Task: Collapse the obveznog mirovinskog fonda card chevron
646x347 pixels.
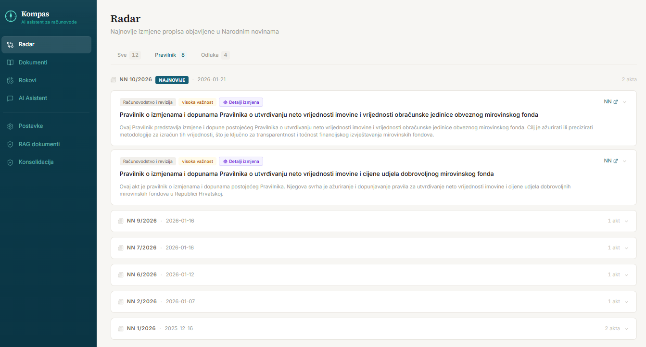Action: pyautogui.click(x=624, y=102)
